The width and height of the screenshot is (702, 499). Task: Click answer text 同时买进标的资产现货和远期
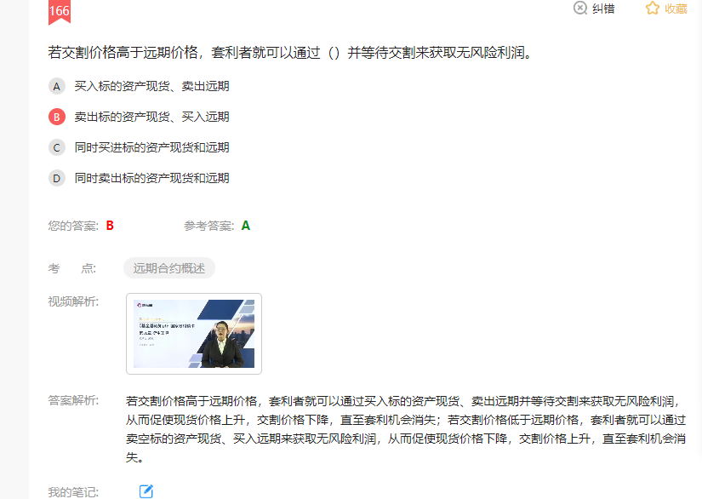(151, 147)
